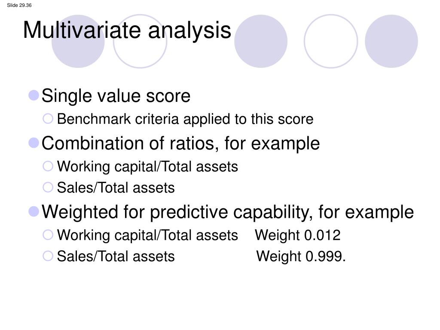Click the outlined circle right of the title
Image resolution: width=440 pixels, height=330 pixels.
[x=331, y=41]
